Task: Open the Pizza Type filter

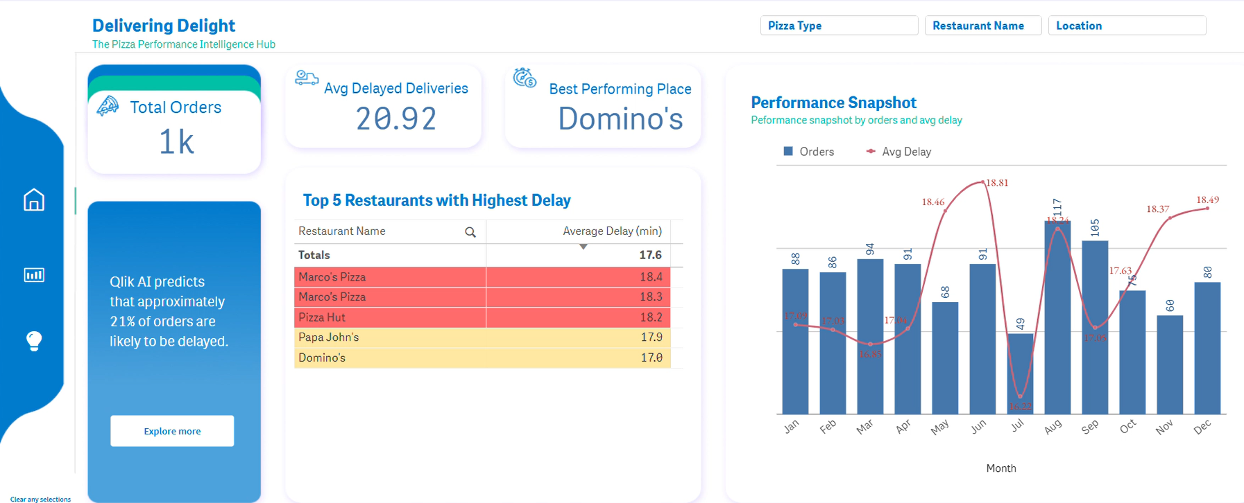Action: pos(839,26)
